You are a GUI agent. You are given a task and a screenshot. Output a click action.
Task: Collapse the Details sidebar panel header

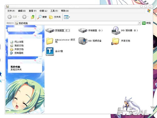[x=25, y=61]
